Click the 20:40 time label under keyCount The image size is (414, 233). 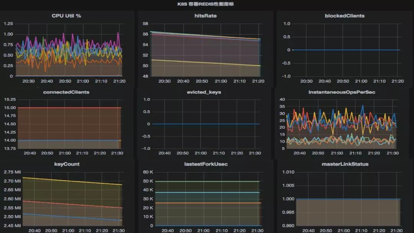click(x=34, y=231)
